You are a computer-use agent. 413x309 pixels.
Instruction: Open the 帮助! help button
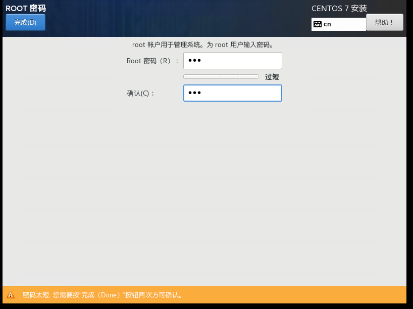click(385, 22)
